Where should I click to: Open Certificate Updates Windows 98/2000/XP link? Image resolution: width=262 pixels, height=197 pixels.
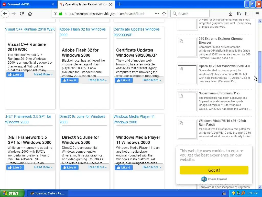(x=137, y=32)
